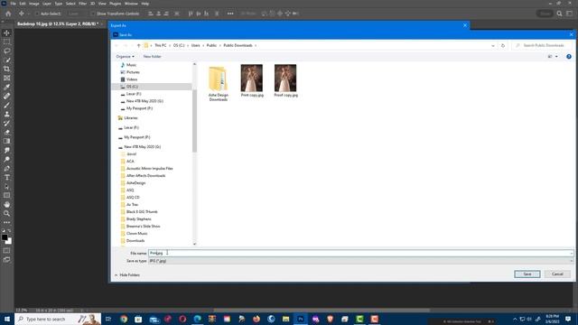
Task: Toggle Show Transform Controls checkbox
Action: (93, 14)
